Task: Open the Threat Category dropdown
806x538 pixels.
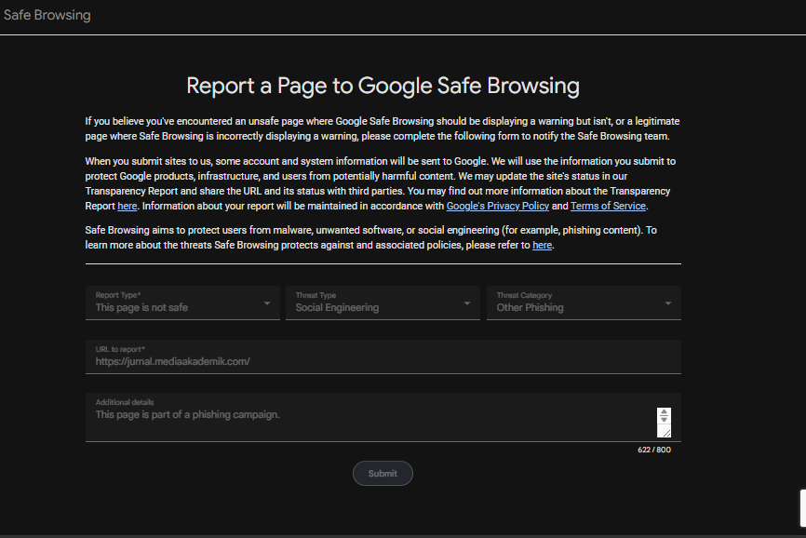Action: [584, 303]
